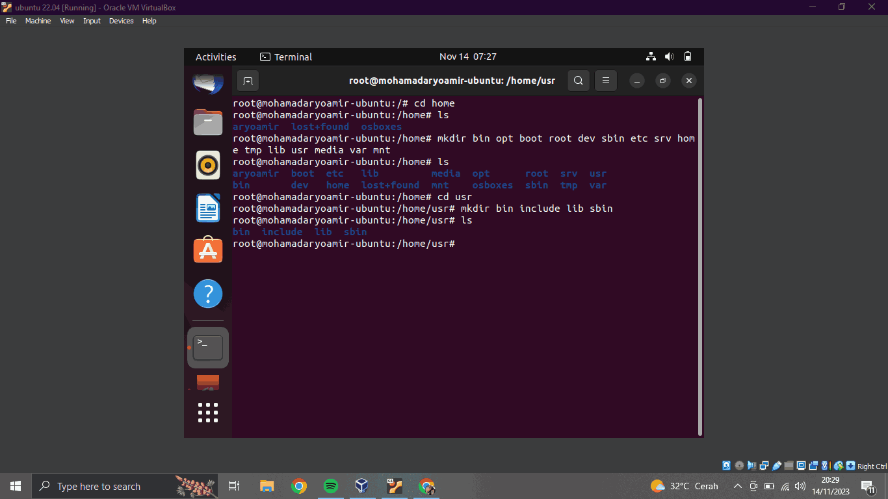Click Ubuntu battery icon in top bar
Screen dimensions: 888x499
(688, 57)
